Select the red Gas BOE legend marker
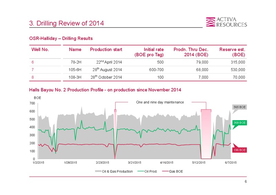The image size is (276, 195). pos(166,171)
